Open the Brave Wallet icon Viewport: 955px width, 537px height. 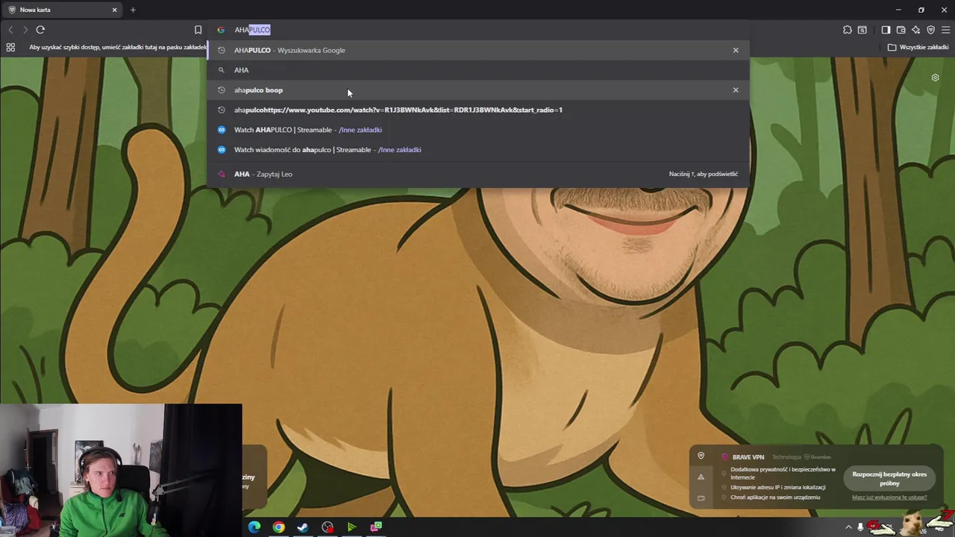coord(901,30)
